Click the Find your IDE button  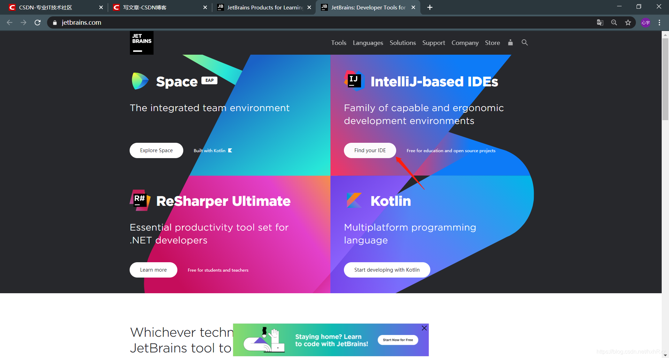click(370, 150)
